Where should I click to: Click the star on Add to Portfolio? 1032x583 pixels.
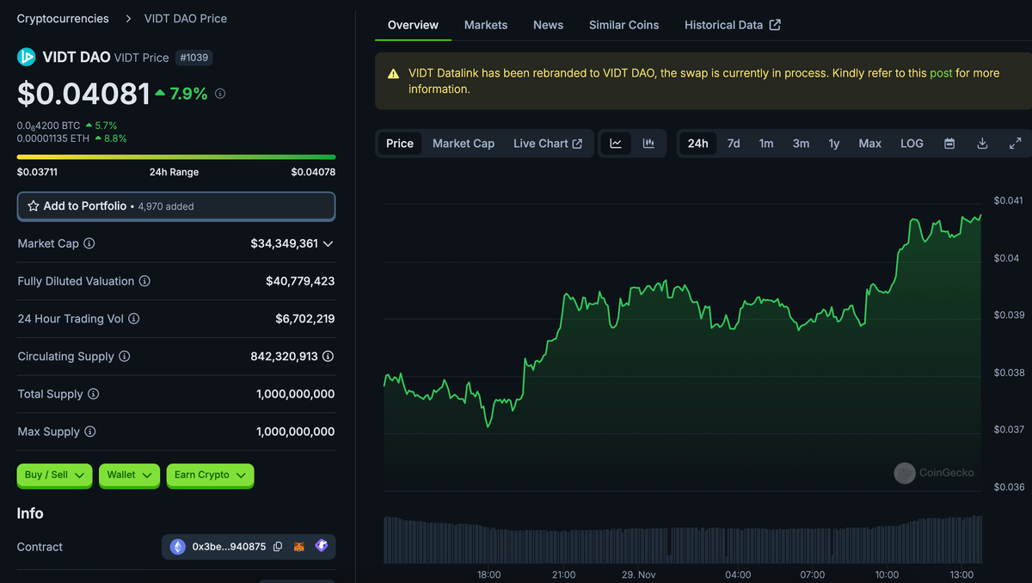[33, 206]
